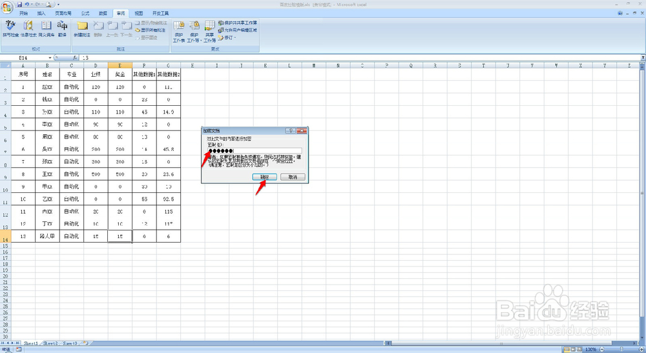Open the Office button menu
The image size is (646, 353).
coord(7,7)
